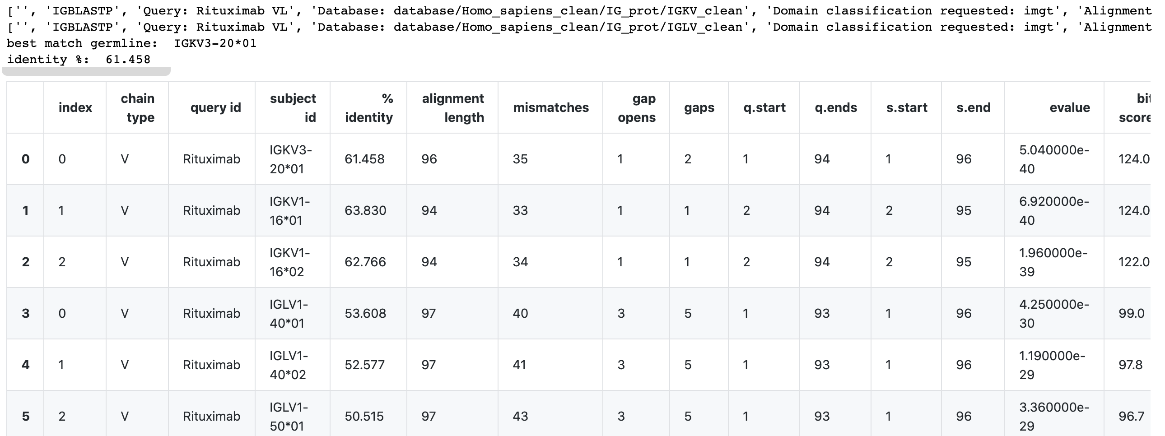This screenshot has width=1165, height=436.
Task: Click evalue 4.250000e-30
Action: 1054,314
